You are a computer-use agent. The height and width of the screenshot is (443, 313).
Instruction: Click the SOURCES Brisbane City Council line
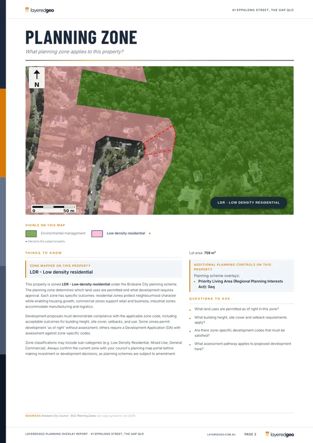click(x=80, y=416)
